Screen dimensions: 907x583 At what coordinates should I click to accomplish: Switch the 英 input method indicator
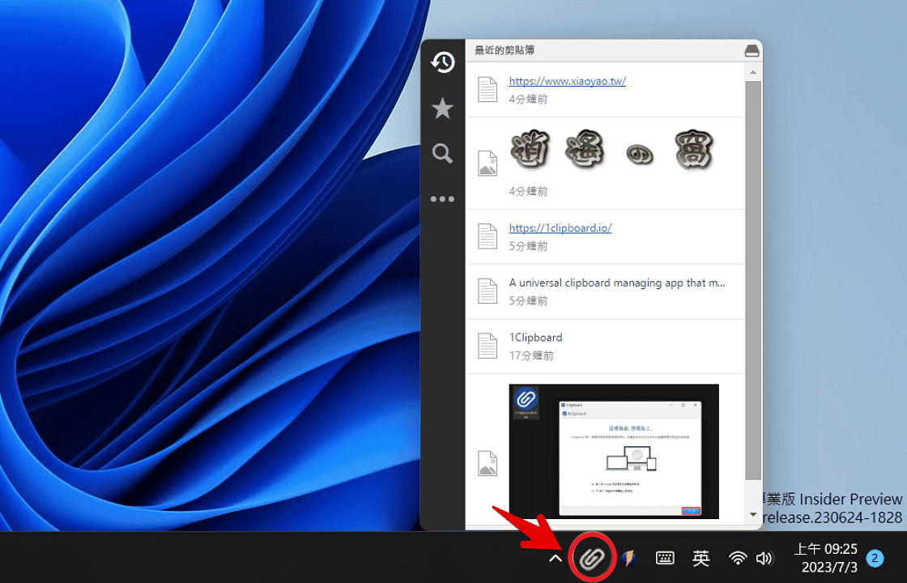(701, 558)
